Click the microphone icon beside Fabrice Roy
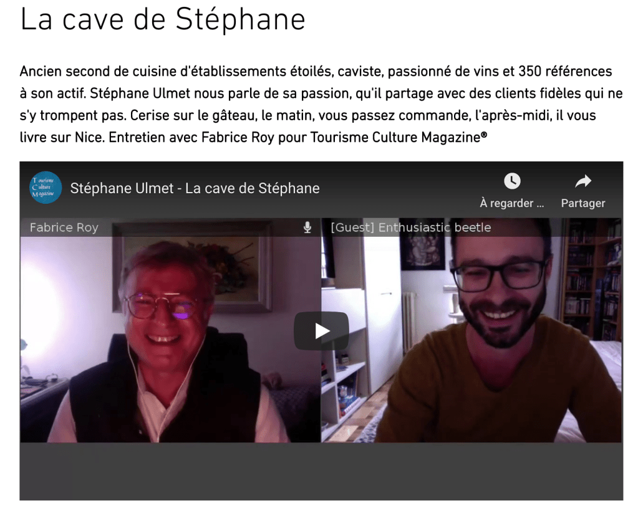The image size is (638, 516). tap(307, 227)
